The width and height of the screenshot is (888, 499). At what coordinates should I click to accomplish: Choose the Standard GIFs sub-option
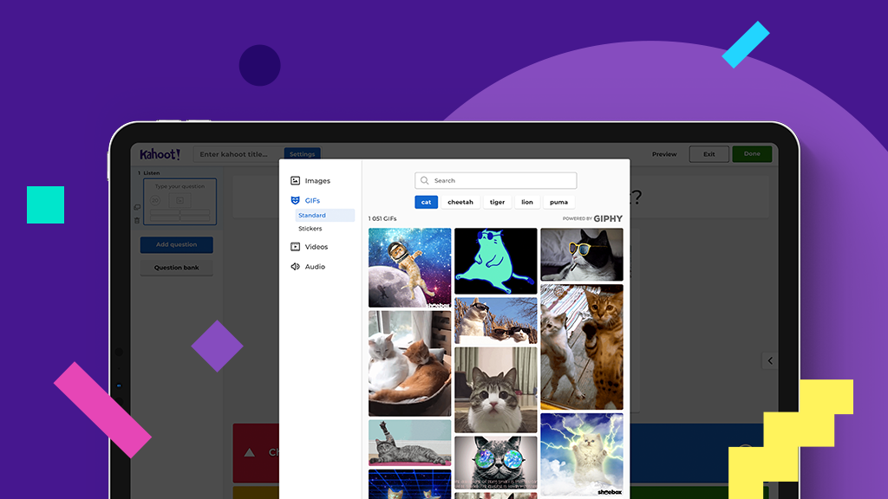324,216
